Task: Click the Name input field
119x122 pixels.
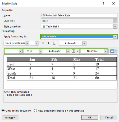Action: pyautogui.click(x=79, y=15)
